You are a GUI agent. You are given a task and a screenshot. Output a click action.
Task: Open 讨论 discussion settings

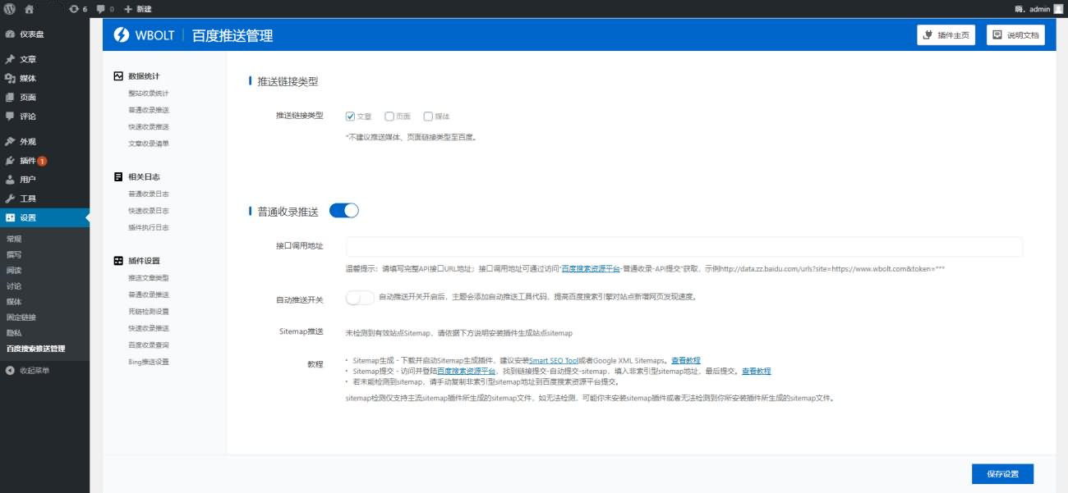click(x=14, y=285)
